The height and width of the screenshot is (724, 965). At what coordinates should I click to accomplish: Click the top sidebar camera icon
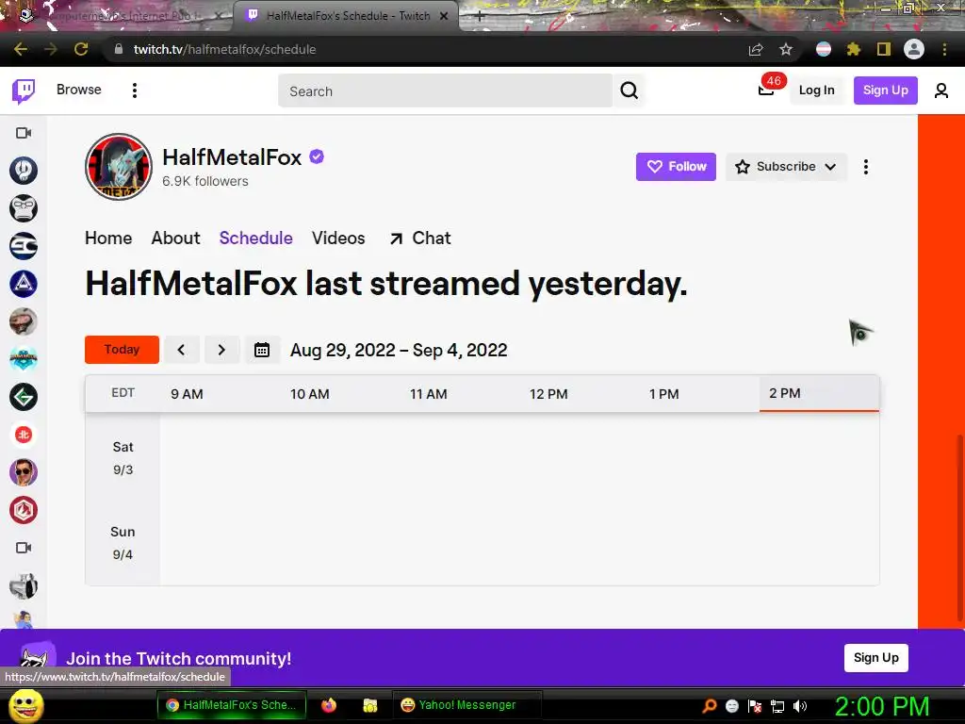24,133
